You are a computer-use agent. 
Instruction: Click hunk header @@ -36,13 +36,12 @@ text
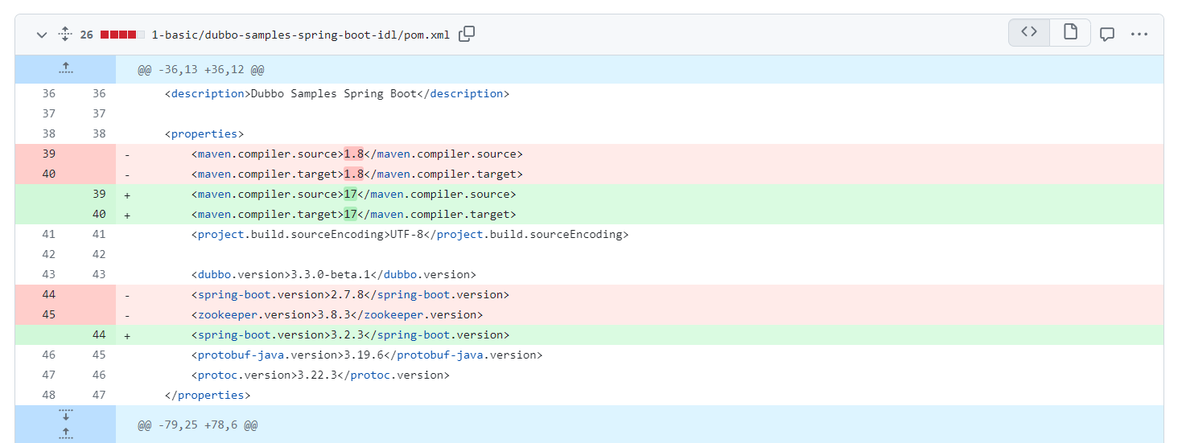coord(201,70)
